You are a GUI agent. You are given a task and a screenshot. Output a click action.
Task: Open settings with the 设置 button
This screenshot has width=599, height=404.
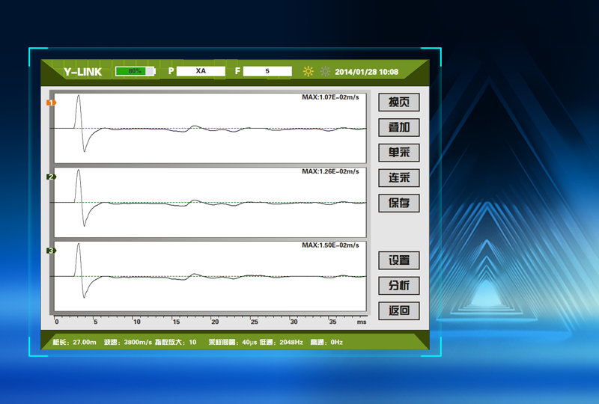point(398,260)
